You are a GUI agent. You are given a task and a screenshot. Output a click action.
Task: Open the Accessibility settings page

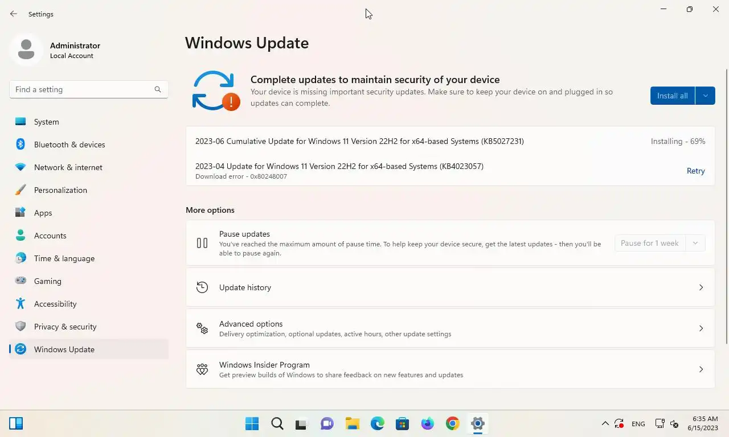tap(89, 304)
